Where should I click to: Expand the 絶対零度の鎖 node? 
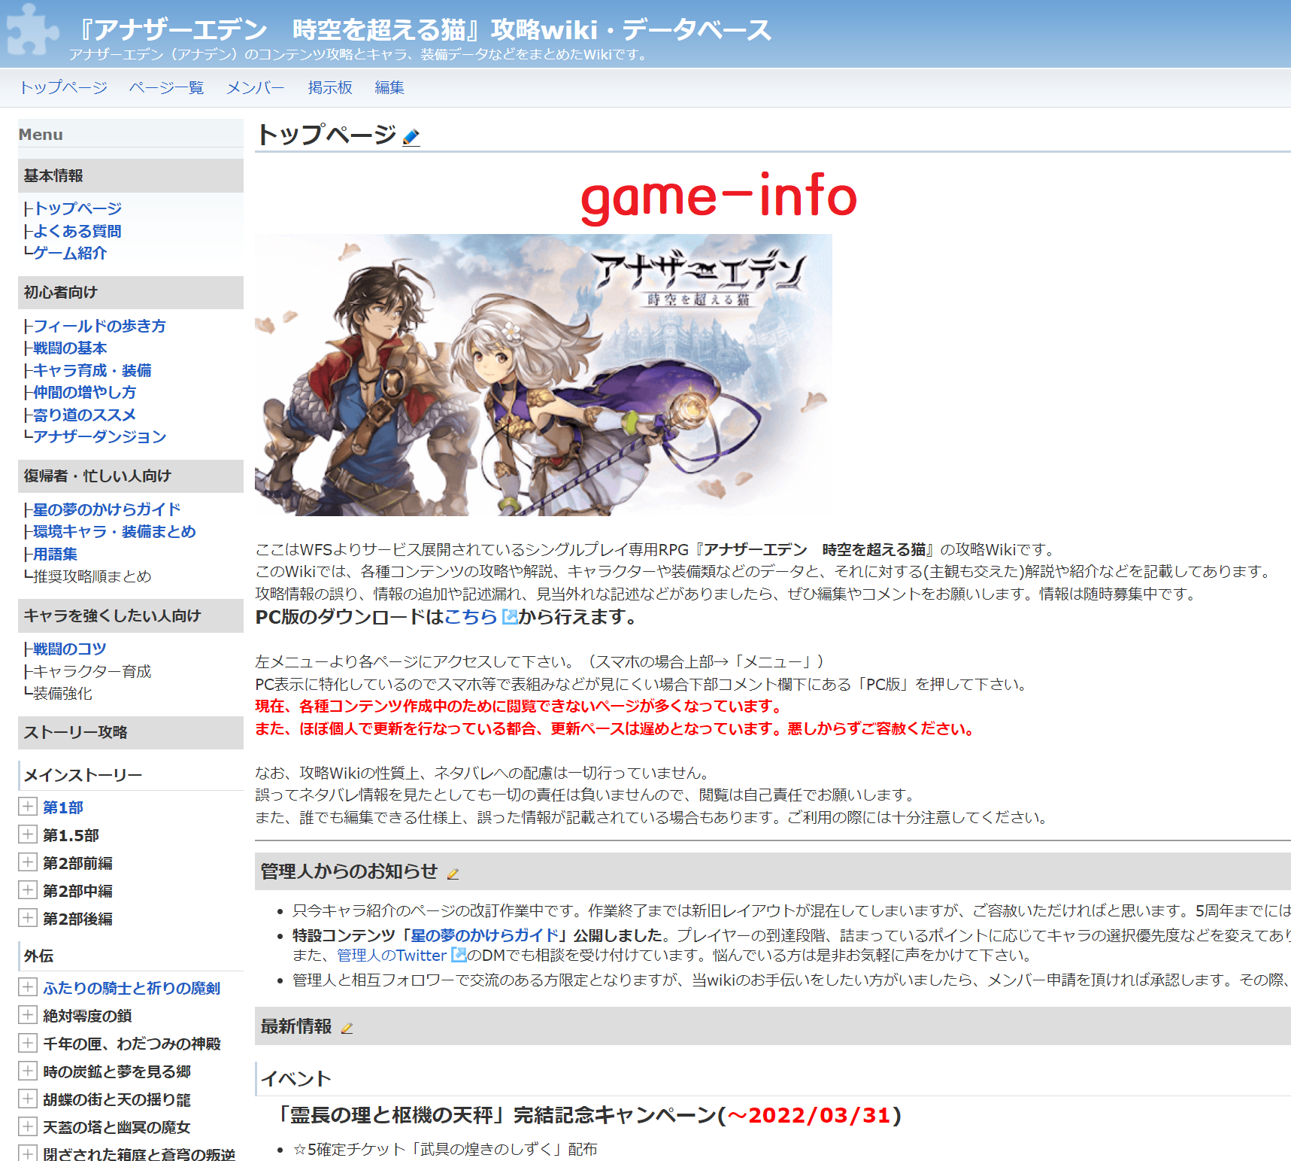[x=28, y=1015]
